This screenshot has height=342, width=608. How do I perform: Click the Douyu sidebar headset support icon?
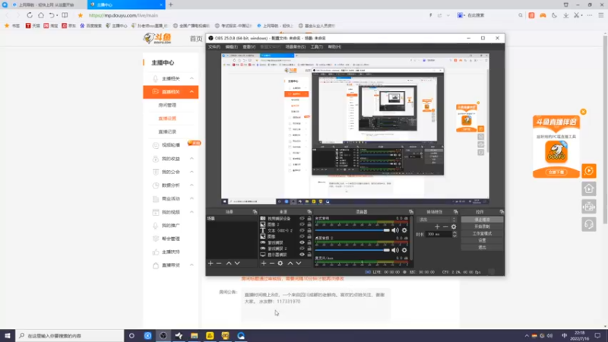click(x=589, y=224)
